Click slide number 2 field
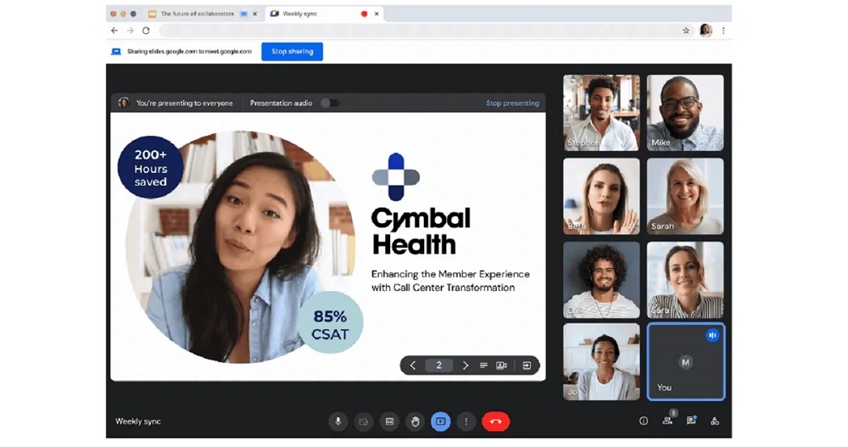Image resolution: width=848 pixels, height=447 pixels. click(x=438, y=366)
